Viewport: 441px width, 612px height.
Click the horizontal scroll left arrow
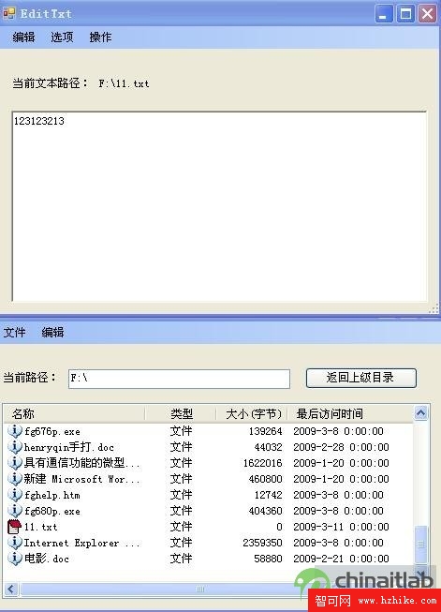(x=10, y=589)
